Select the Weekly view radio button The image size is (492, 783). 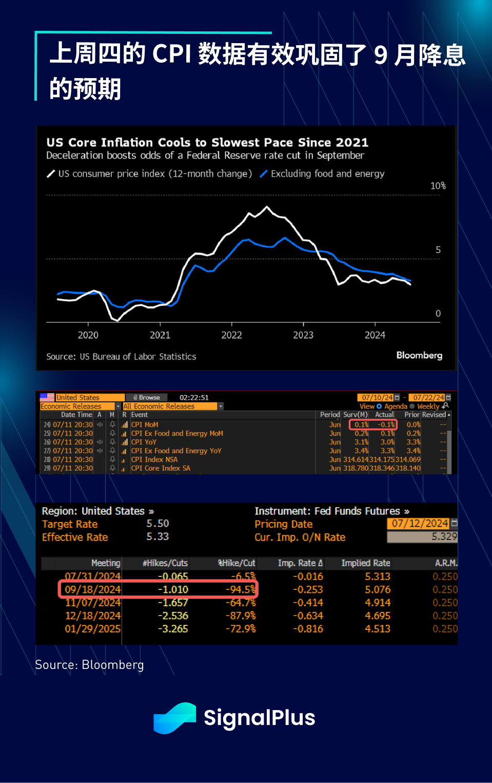[x=412, y=406]
